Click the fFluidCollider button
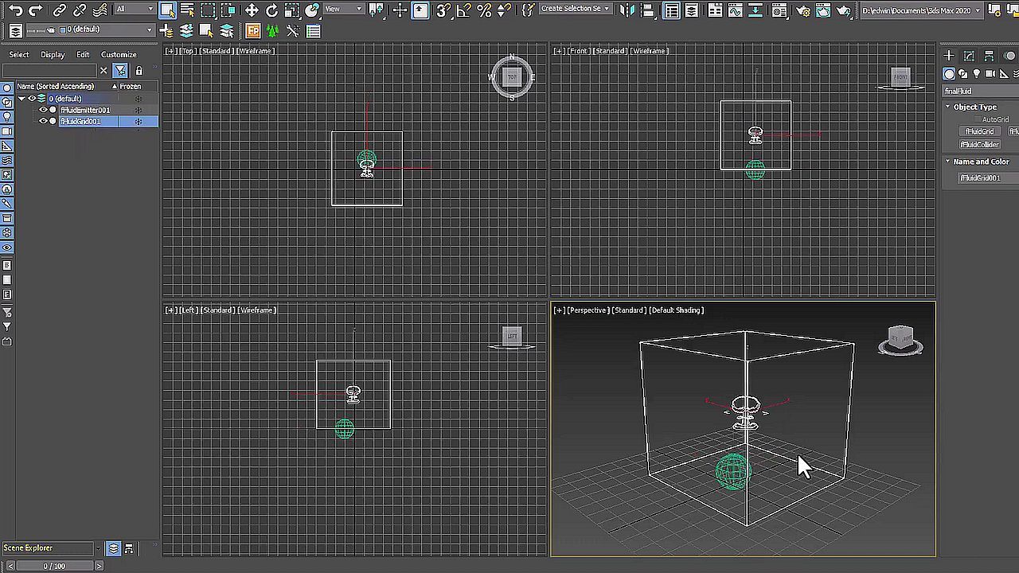The width and height of the screenshot is (1019, 573). point(979,145)
